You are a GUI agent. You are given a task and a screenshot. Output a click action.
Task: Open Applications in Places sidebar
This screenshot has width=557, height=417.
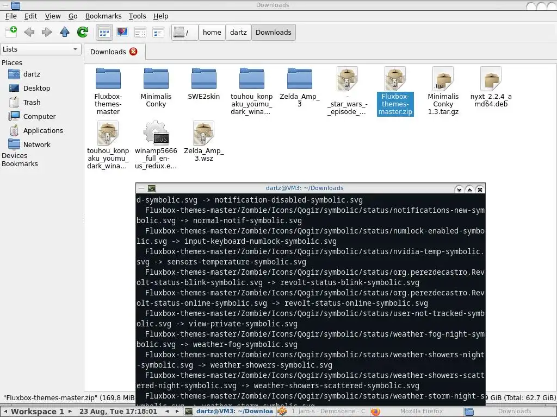coord(43,131)
